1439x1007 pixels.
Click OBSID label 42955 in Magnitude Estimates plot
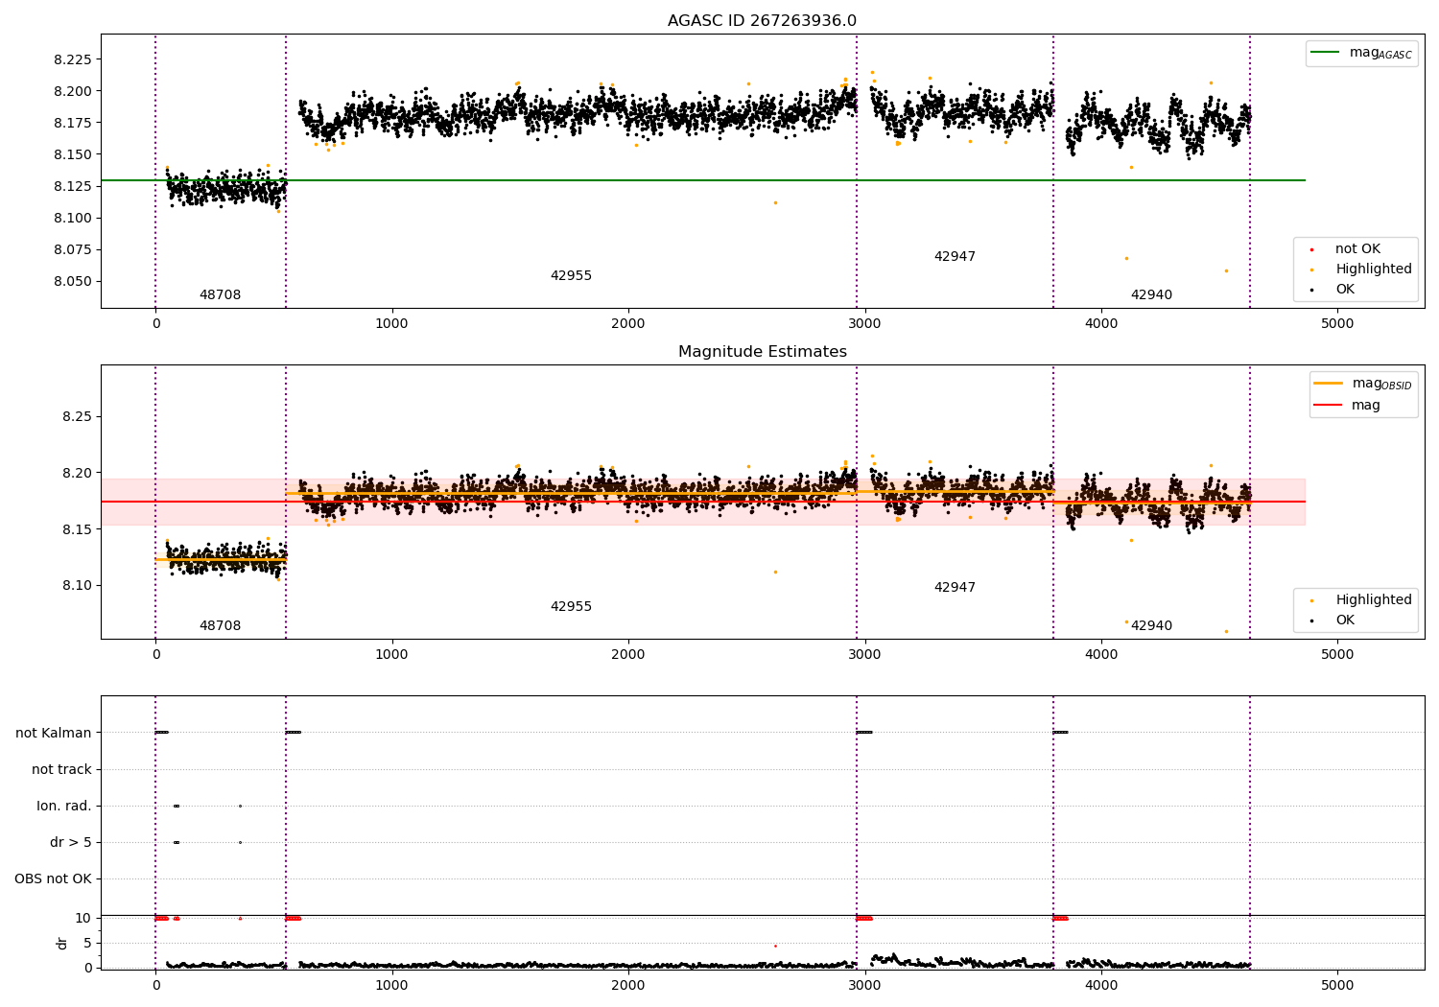tap(571, 607)
